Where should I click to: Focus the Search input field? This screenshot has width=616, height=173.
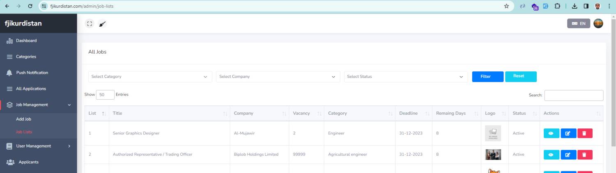click(574, 95)
